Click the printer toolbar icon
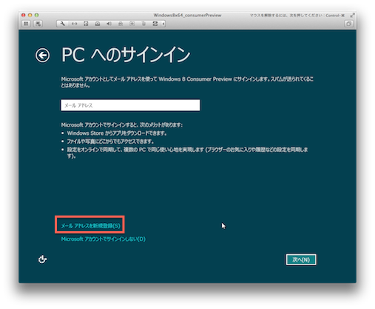 121,24
